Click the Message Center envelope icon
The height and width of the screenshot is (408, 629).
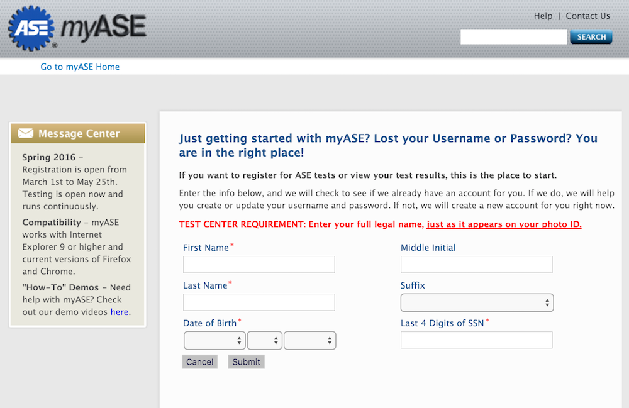click(x=26, y=133)
